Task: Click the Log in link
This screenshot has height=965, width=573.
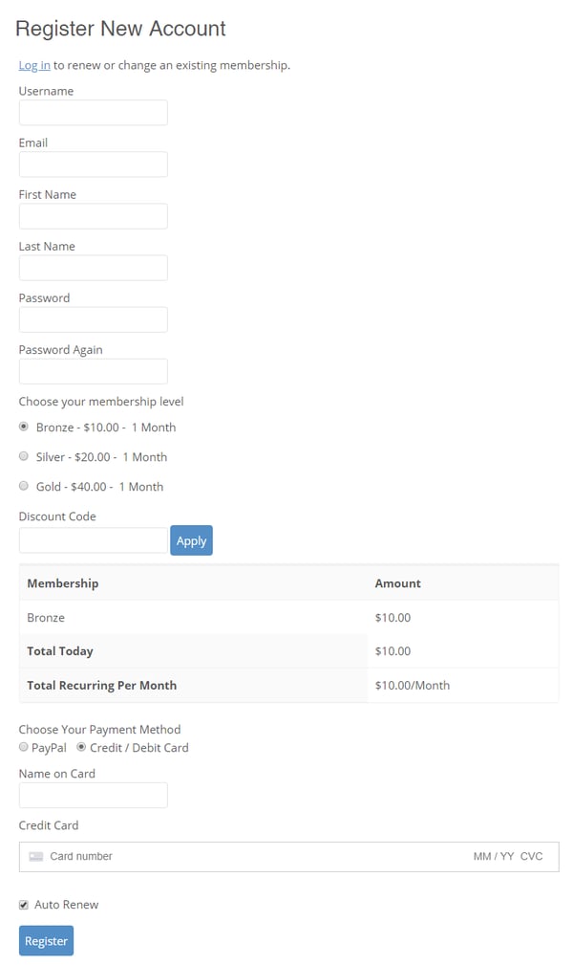Action: tap(34, 65)
